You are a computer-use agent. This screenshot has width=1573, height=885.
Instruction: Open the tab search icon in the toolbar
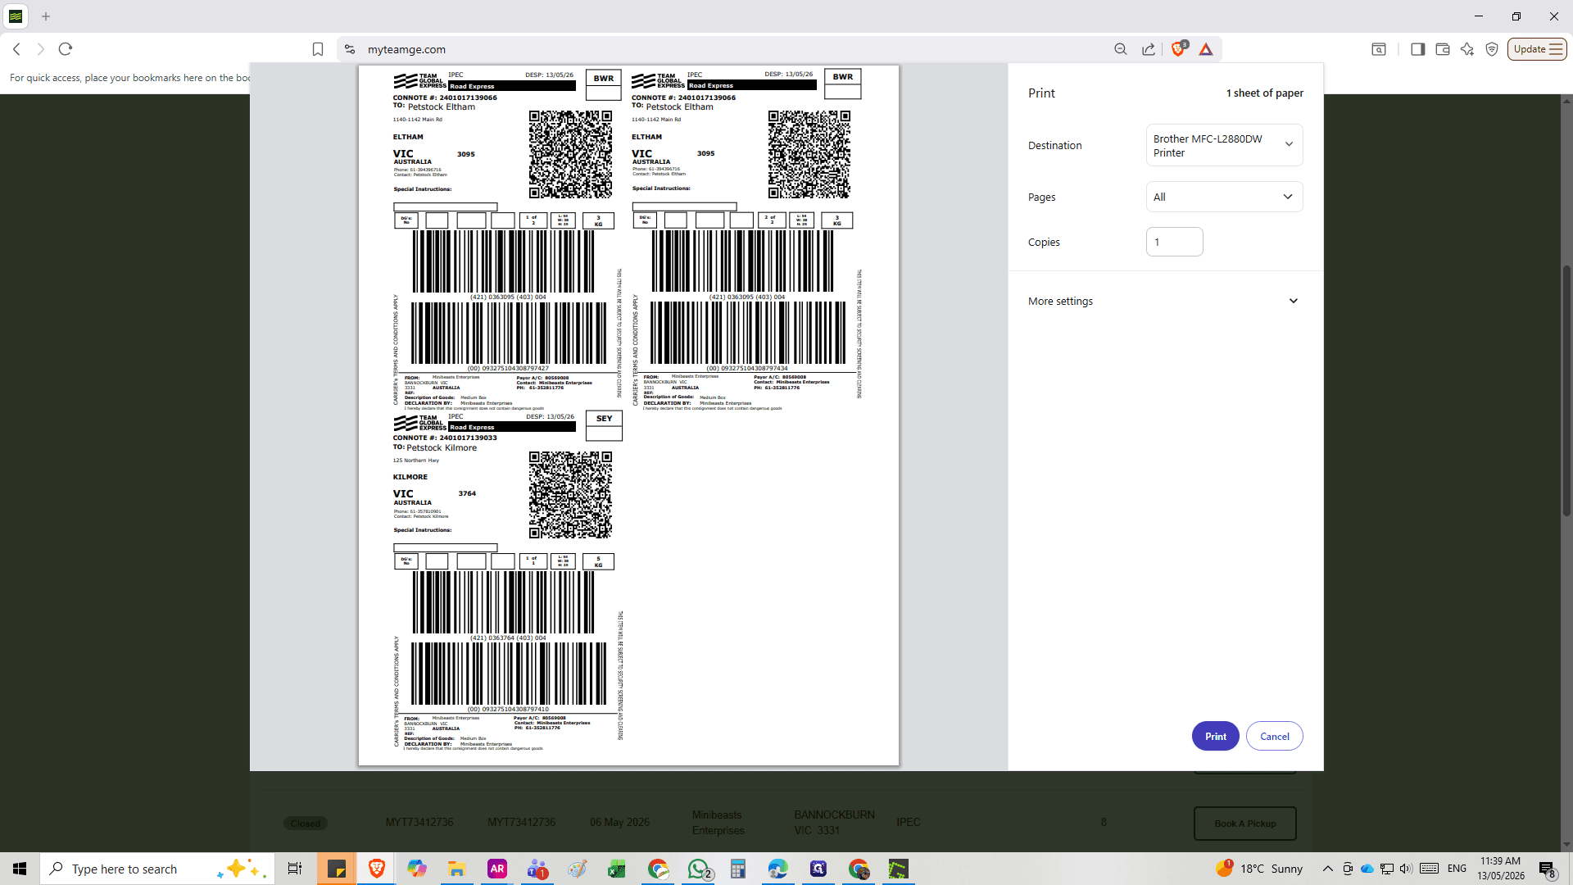pyautogui.click(x=1379, y=49)
